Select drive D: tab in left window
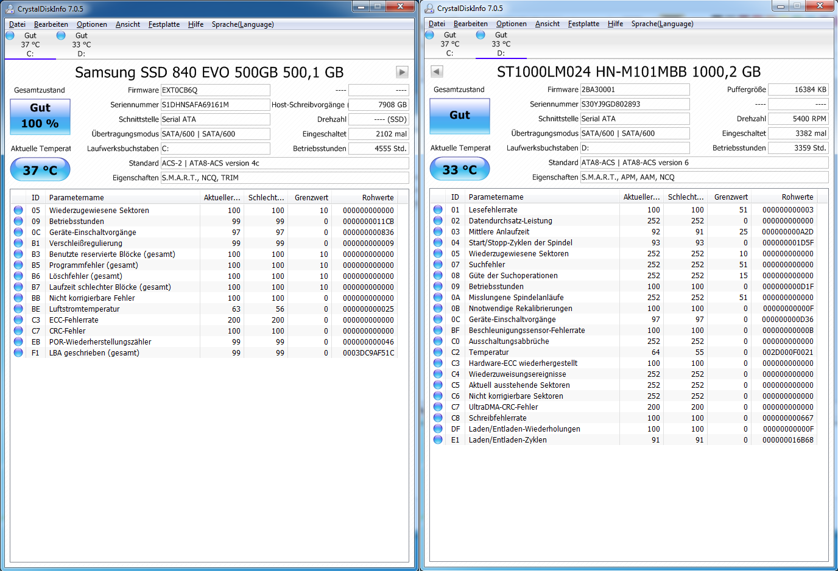 [x=81, y=44]
